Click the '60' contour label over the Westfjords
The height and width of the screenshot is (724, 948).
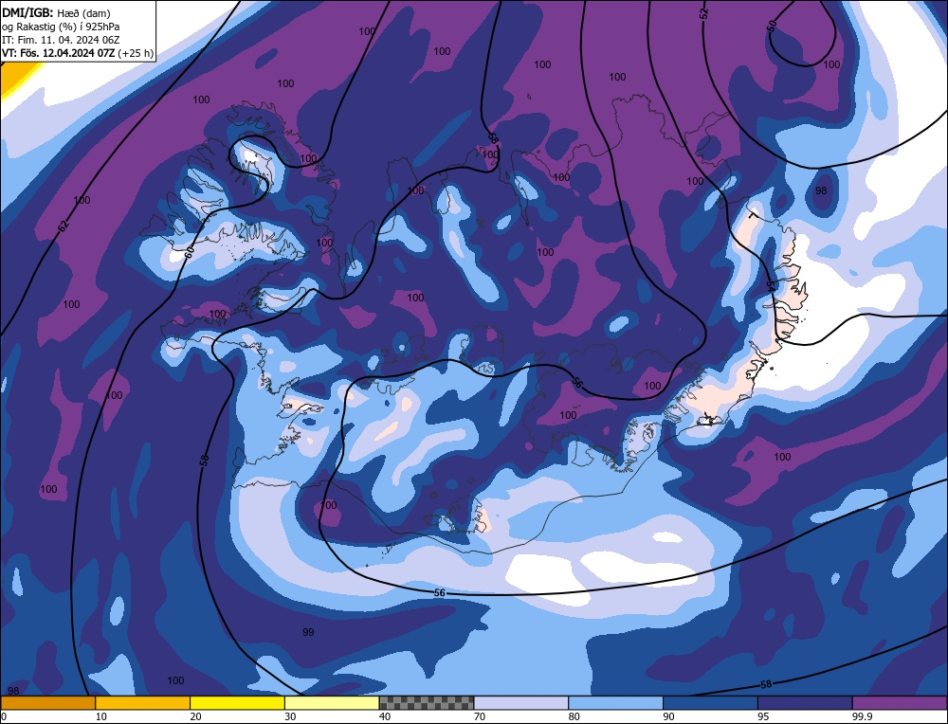pos(189,253)
